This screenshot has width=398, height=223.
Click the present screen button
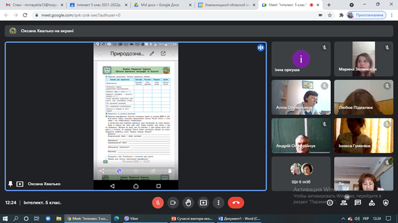(x=203, y=203)
